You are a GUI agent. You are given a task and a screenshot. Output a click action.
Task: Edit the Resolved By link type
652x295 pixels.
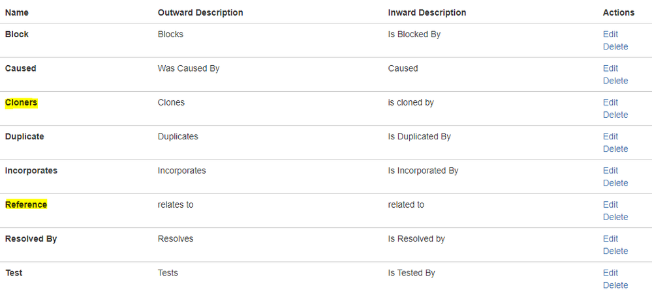click(610, 238)
